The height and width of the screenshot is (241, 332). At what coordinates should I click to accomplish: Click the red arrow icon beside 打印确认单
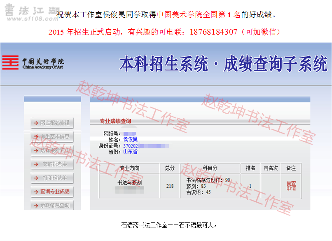point(36,178)
